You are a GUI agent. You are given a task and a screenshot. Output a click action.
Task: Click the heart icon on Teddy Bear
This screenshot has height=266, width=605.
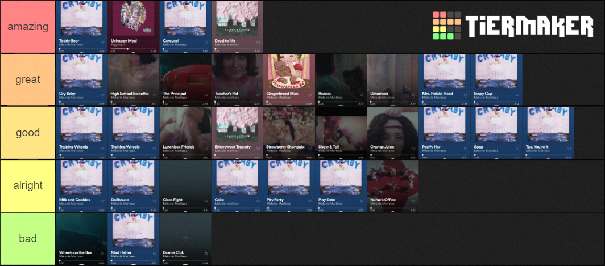pyautogui.click(x=102, y=42)
